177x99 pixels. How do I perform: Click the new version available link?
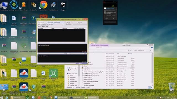tap(81, 64)
